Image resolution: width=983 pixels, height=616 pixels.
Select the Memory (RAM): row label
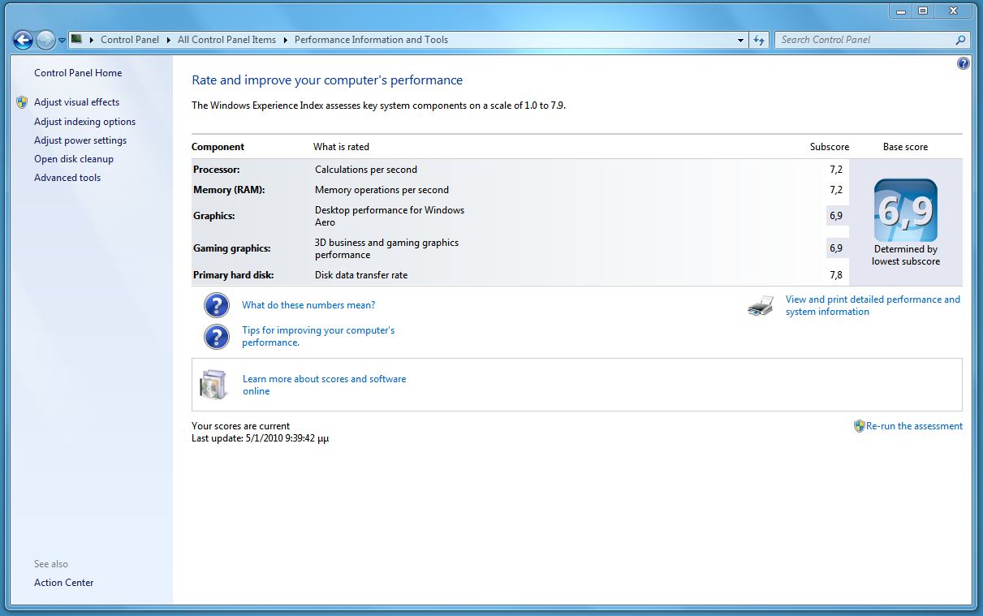pyautogui.click(x=229, y=190)
